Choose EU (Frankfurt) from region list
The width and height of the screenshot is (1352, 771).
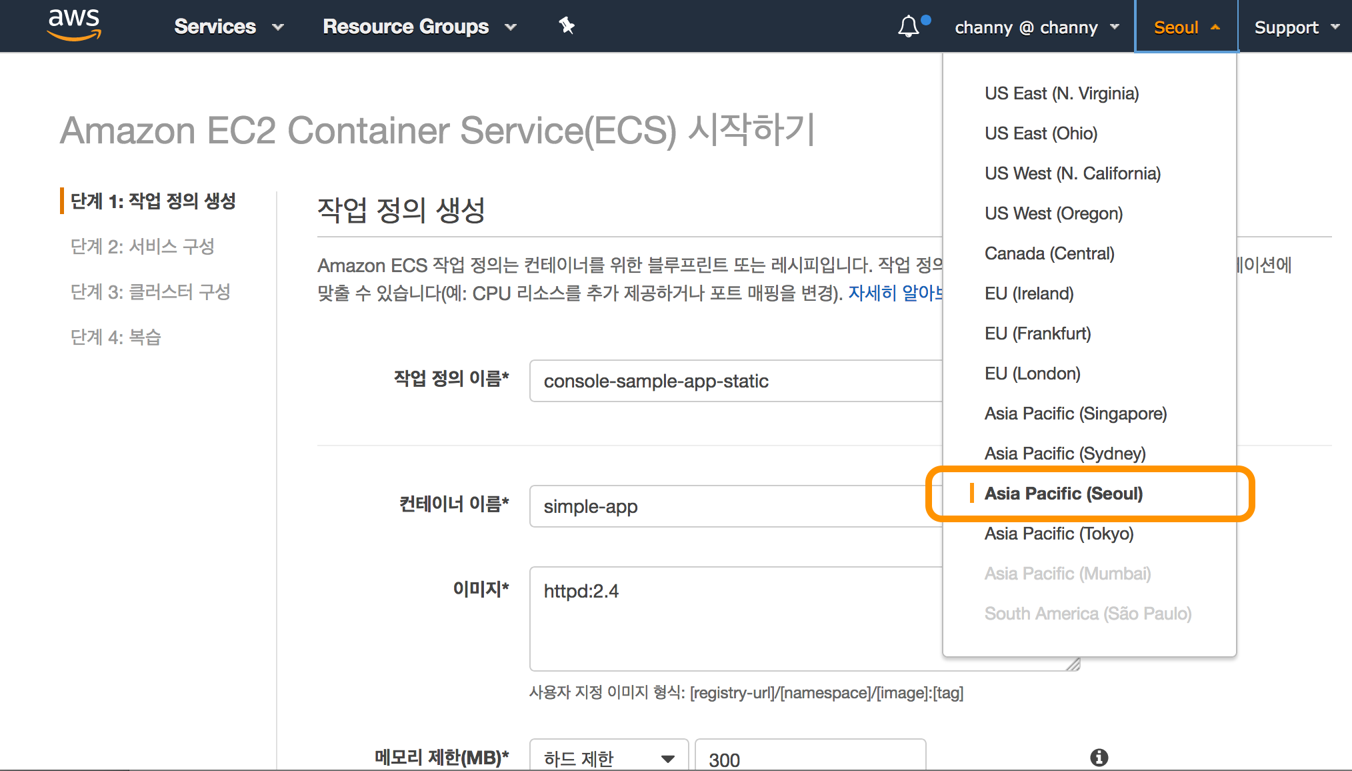coord(1037,333)
